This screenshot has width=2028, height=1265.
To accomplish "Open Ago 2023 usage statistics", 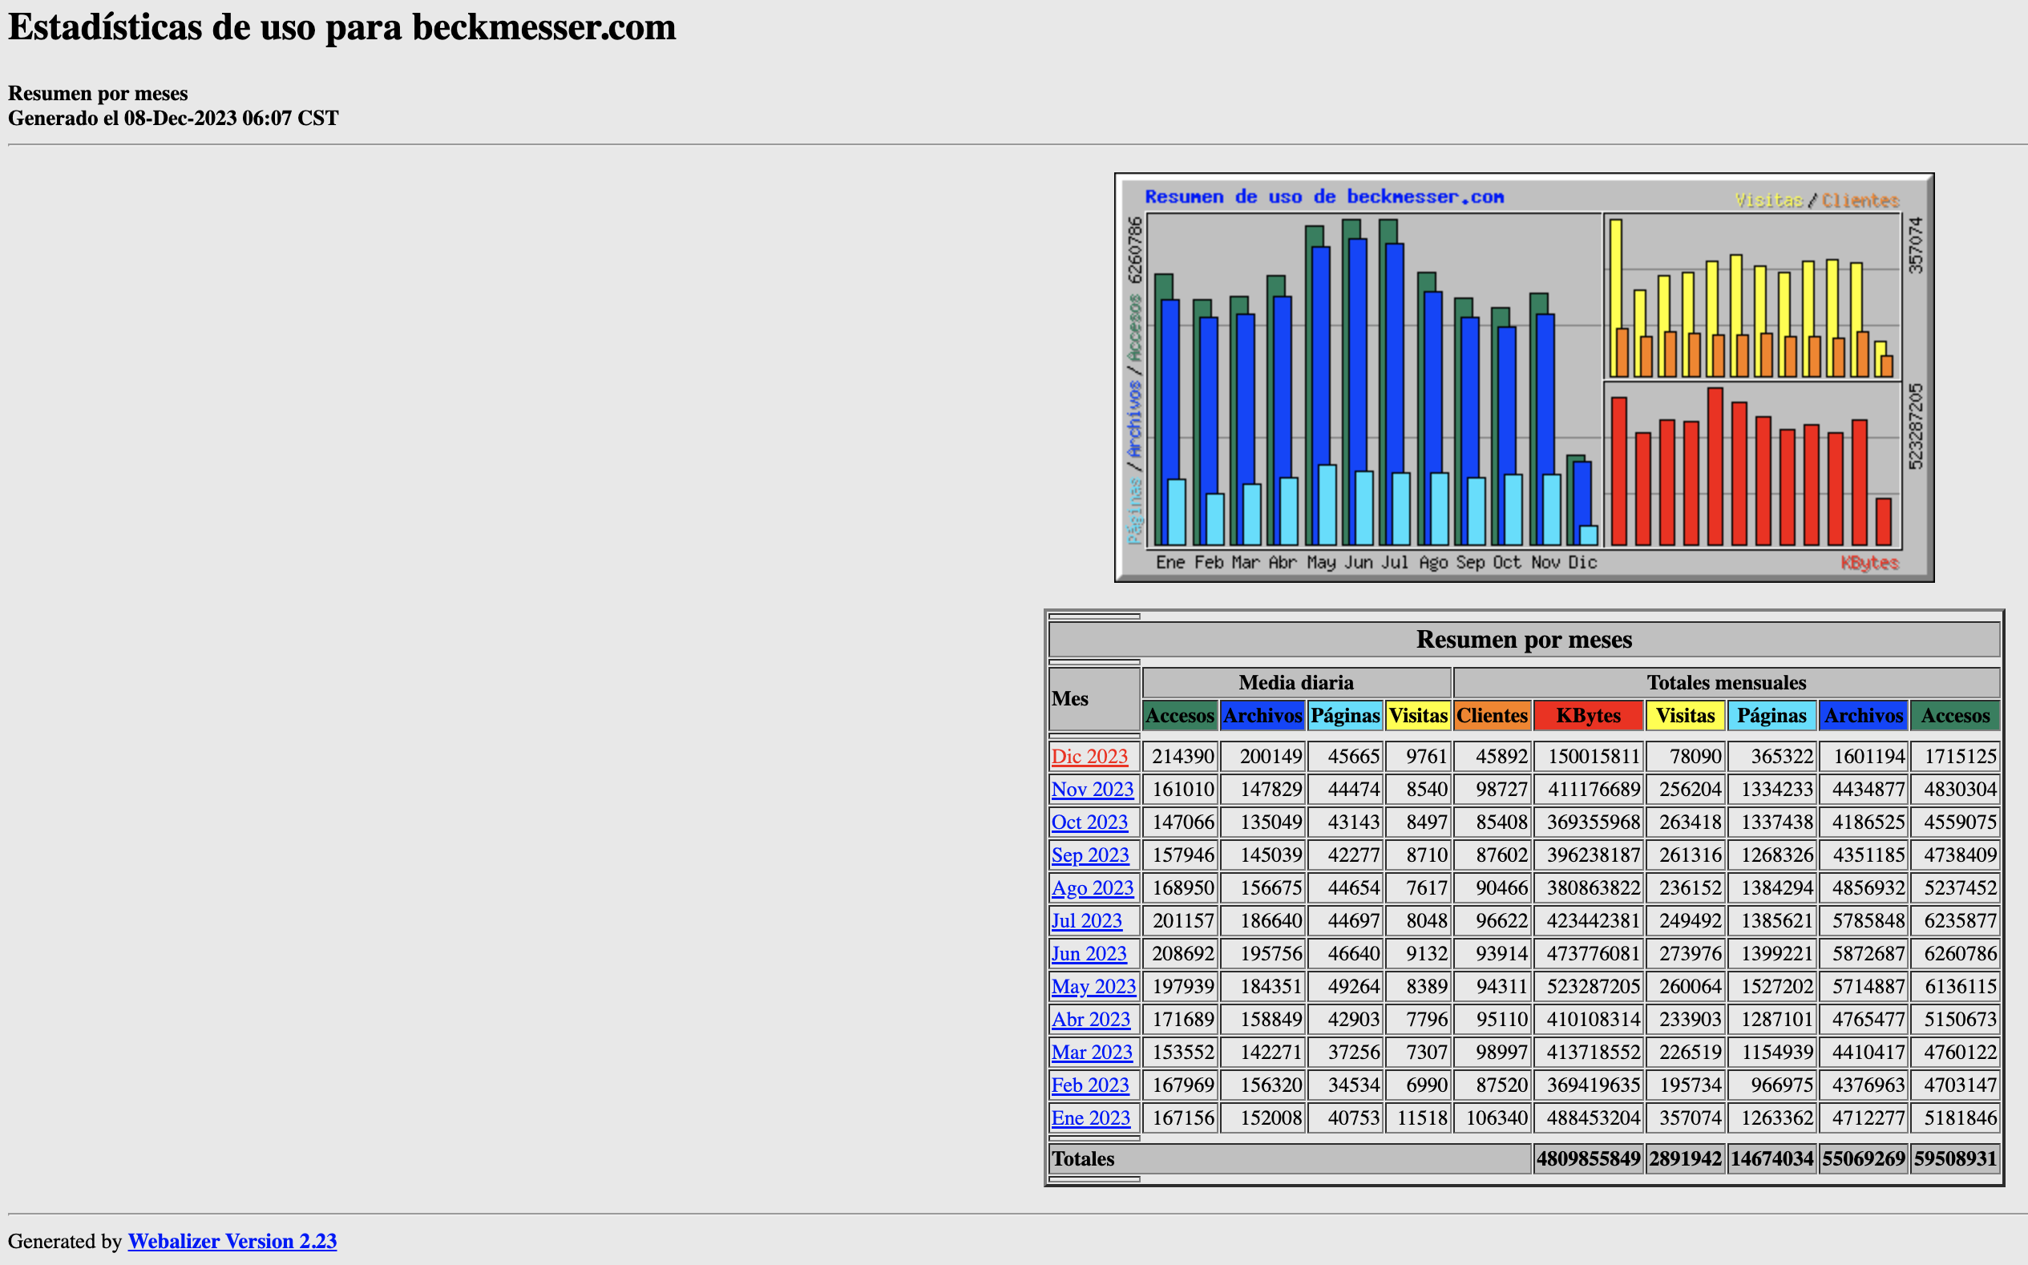I will tap(1092, 887).
